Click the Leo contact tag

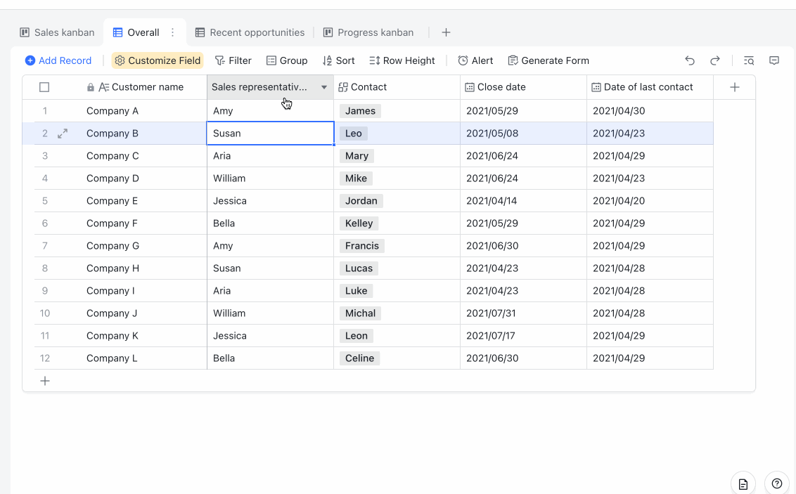tap(354, 134)
